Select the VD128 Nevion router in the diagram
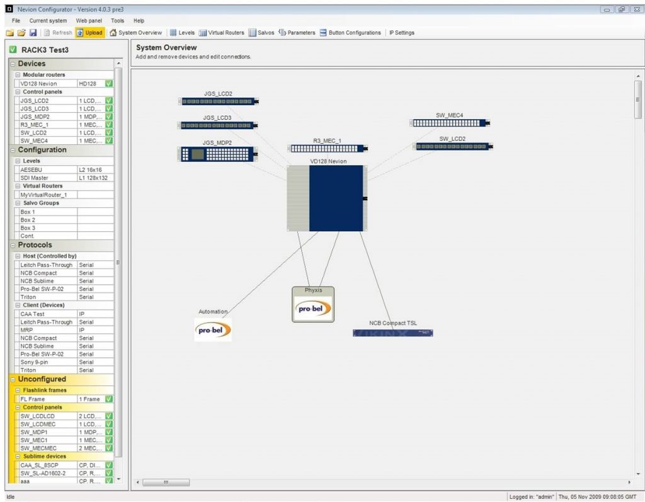 pyautogui.click(x=327, y=198)
